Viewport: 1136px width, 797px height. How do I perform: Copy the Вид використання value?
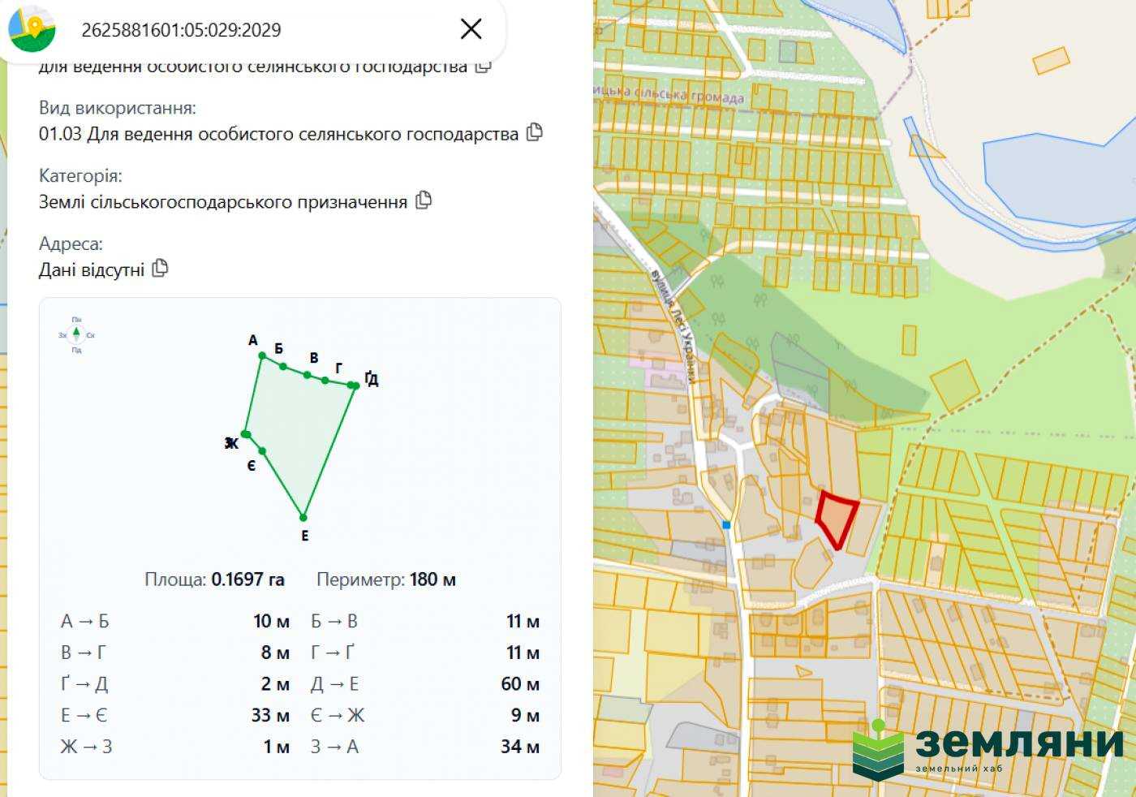pyautogui.click(x=534, y=132)
